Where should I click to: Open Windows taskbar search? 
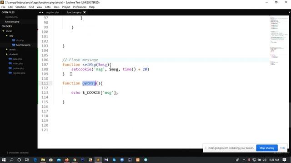11,160
